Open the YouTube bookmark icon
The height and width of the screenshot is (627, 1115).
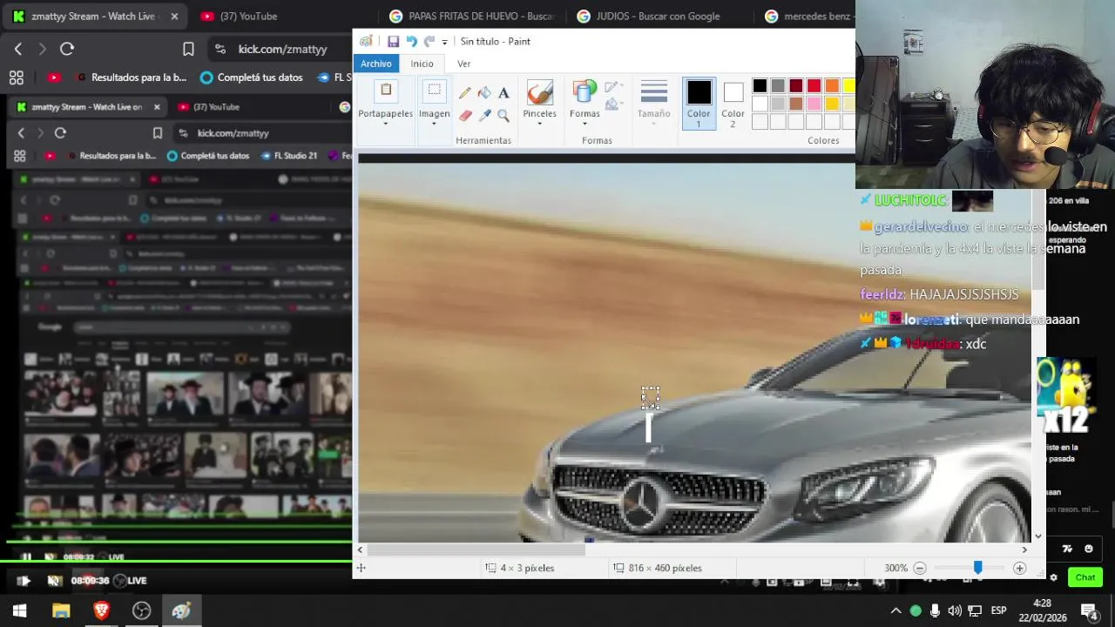point(54,78)
